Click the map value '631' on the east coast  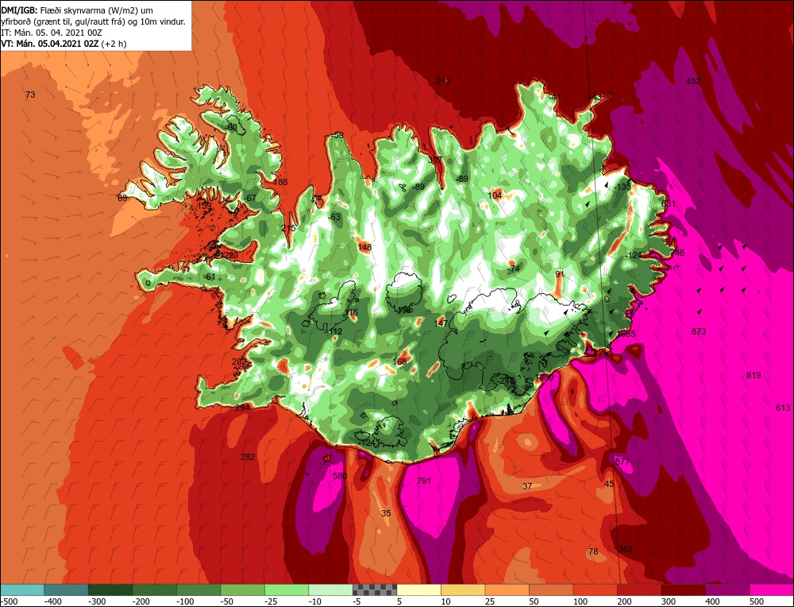coord(669,203)
